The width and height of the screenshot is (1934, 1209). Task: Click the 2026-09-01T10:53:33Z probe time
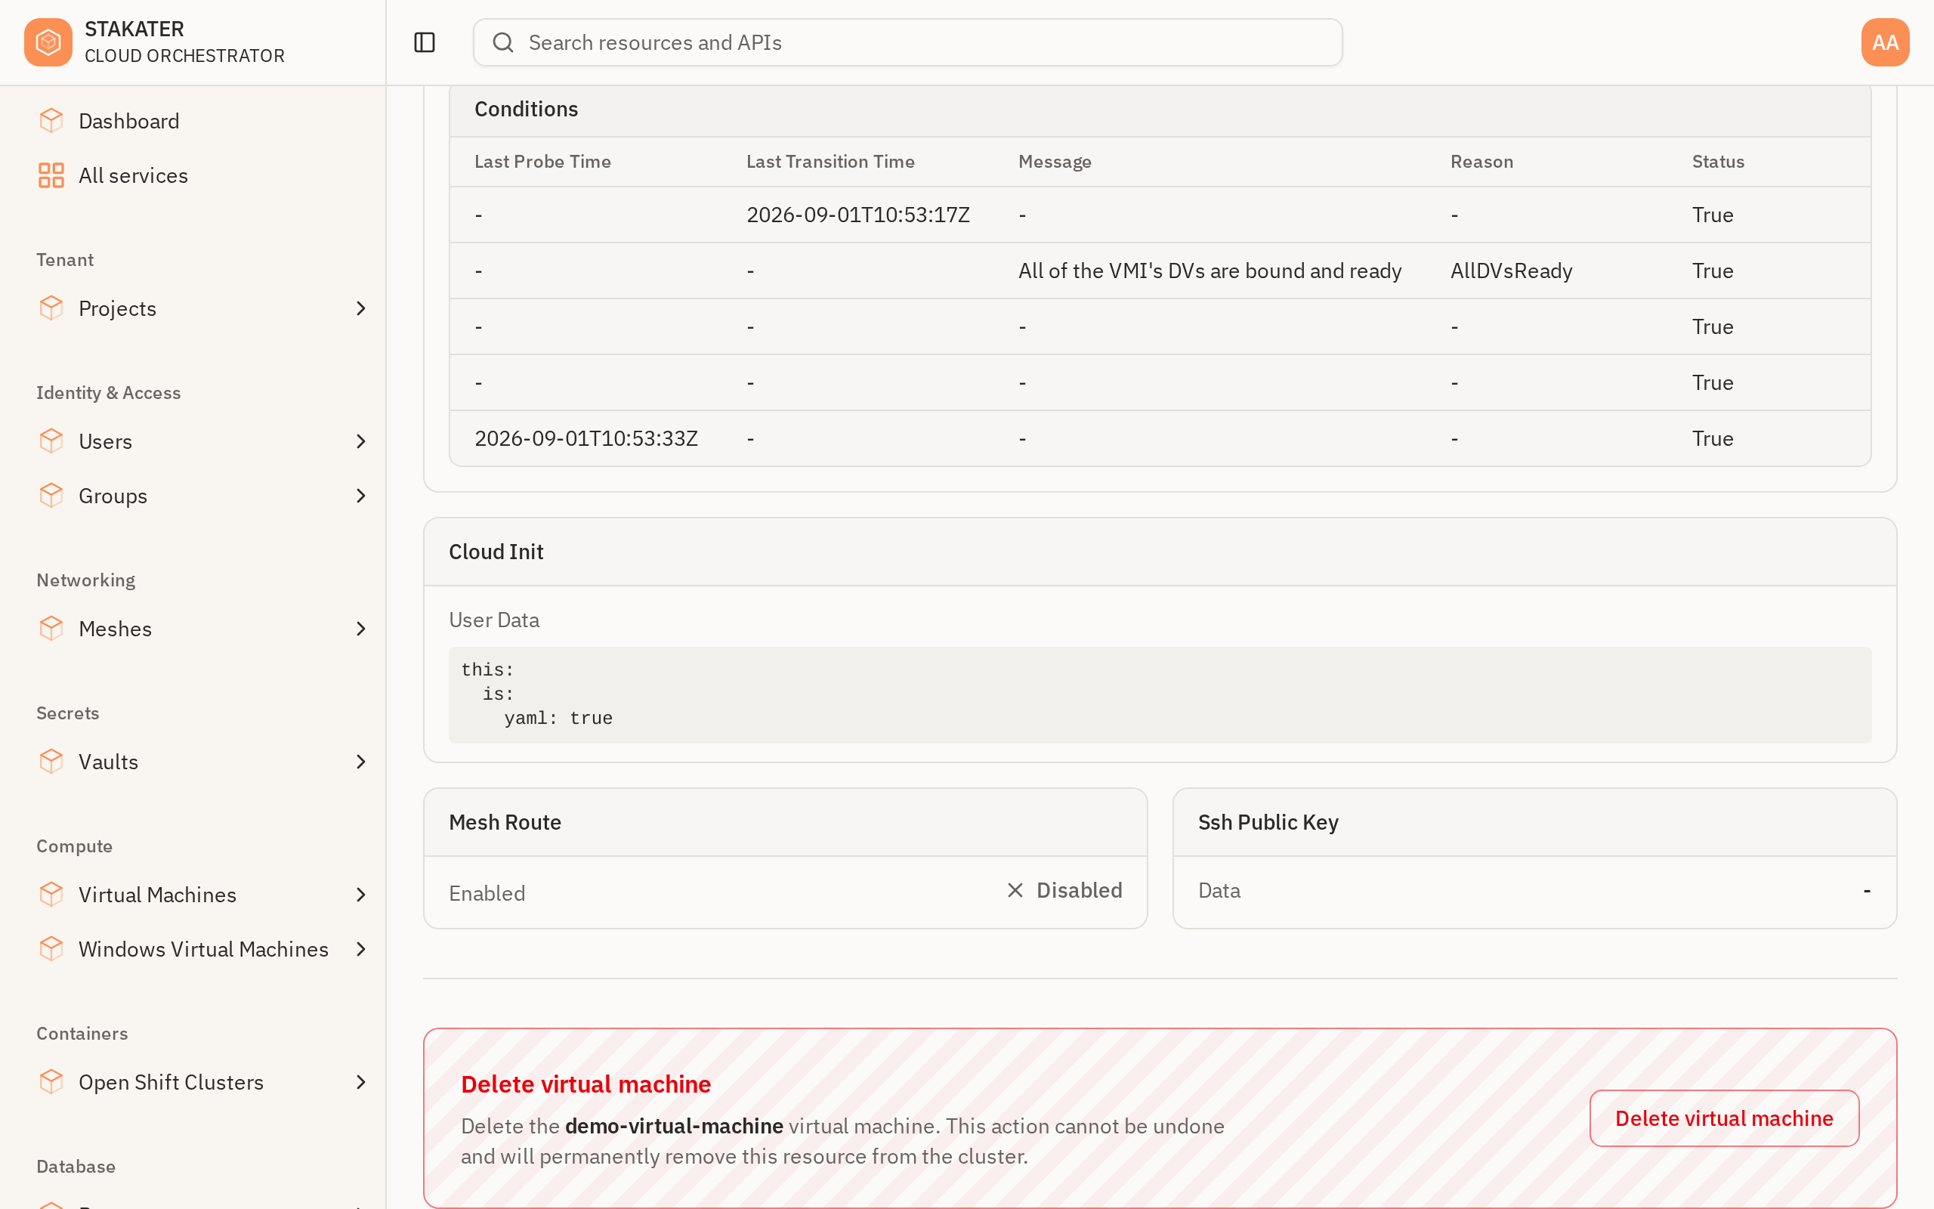[585, 438]
